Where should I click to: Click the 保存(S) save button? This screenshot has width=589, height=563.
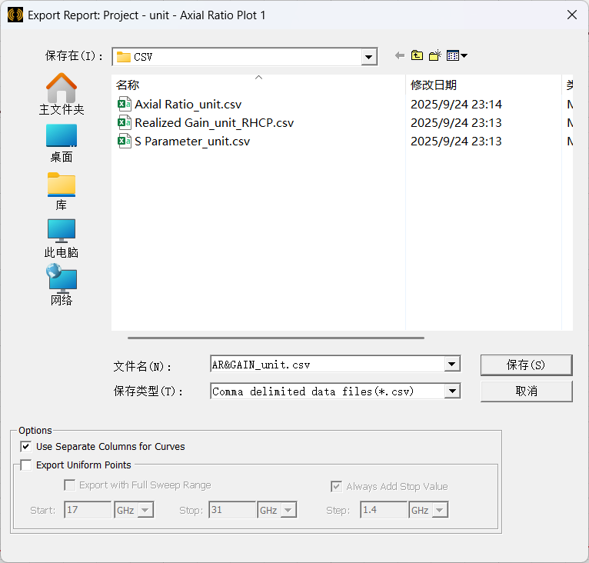526,365
